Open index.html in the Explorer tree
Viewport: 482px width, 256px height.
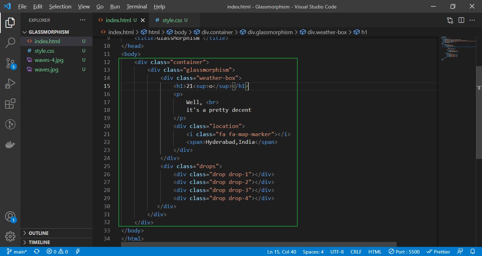[56, 41]
